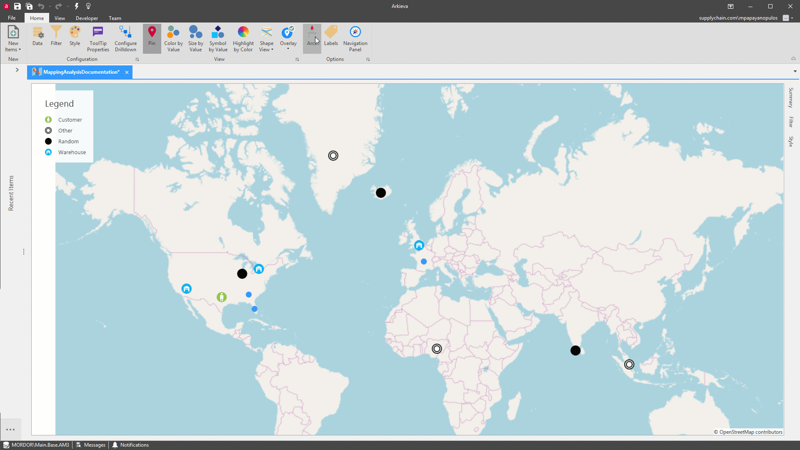Toggle the Pin map view
Viewport: 800px width, 450px height.
pyautogui.click(x=152, y=39)
